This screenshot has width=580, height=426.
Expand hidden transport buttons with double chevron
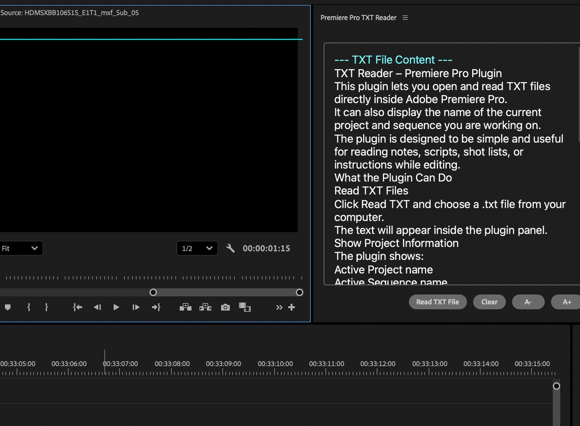coord(279,307)
